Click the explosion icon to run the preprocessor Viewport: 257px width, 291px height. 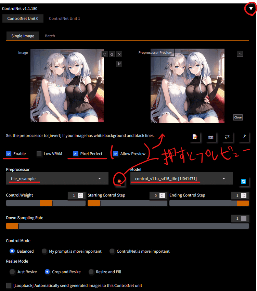click(x=119, y=181)
